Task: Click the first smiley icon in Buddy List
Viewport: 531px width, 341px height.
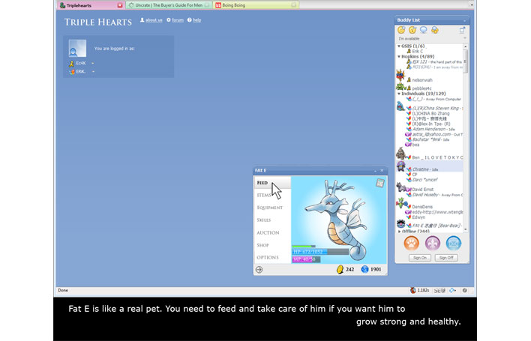Action: point(402,30)
